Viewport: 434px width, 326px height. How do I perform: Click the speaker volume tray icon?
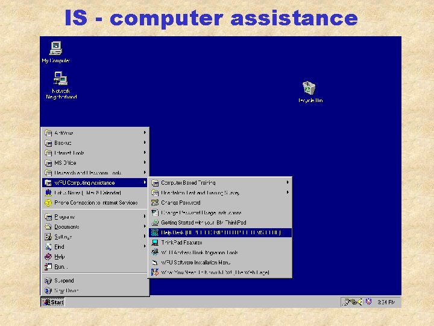(360, 302)
